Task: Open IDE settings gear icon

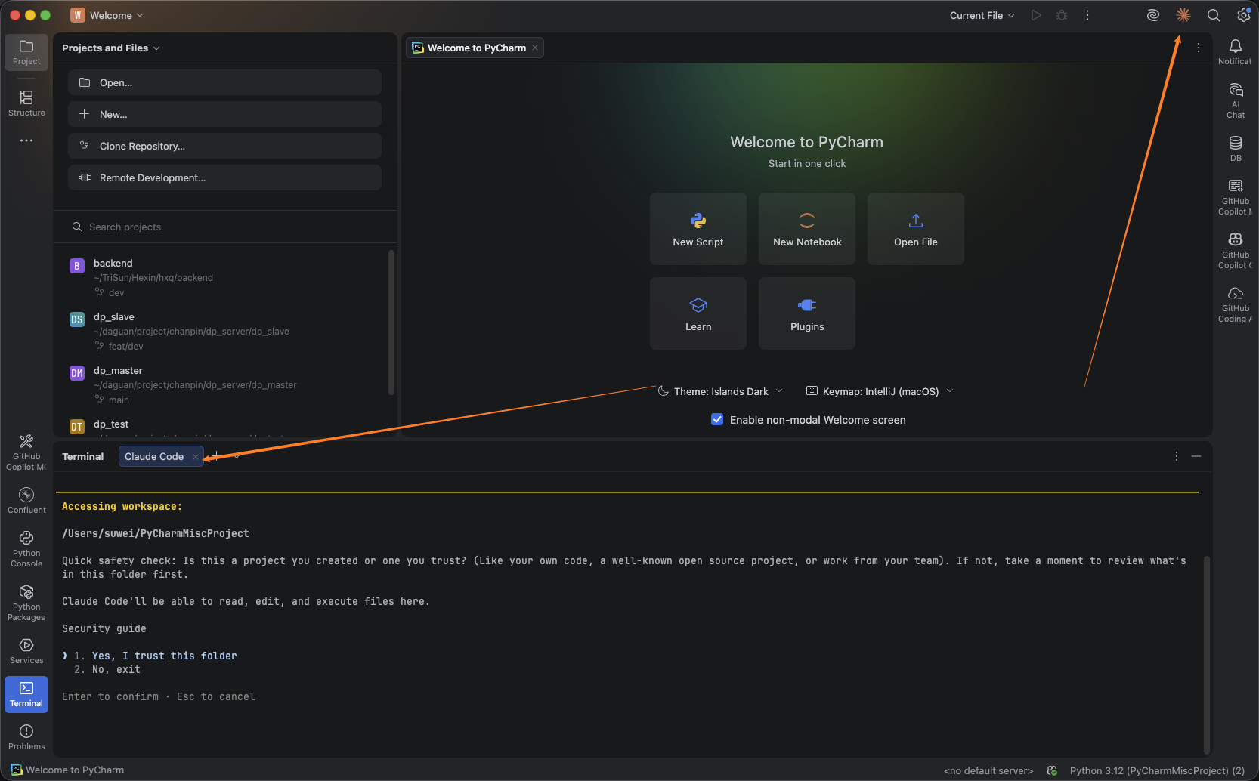Action: pyautogui.click(x=1244, y=15)
